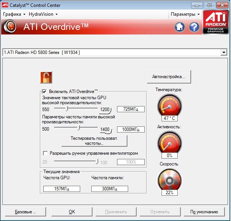Confirm with the OK button
This screenshot has height=221, width=231.
point(72,212)
